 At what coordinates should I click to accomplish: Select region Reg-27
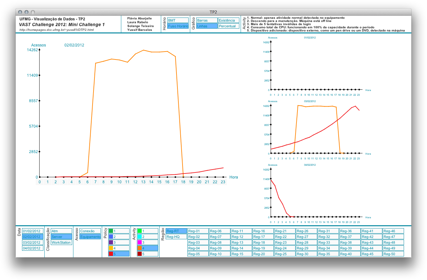click(306, 237)
